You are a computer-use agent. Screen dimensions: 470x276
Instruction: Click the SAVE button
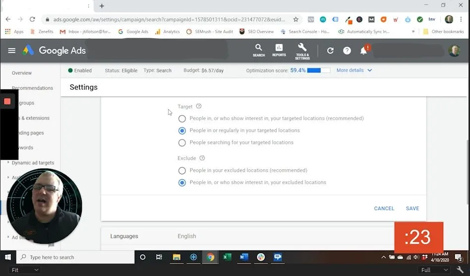[412, 208]
